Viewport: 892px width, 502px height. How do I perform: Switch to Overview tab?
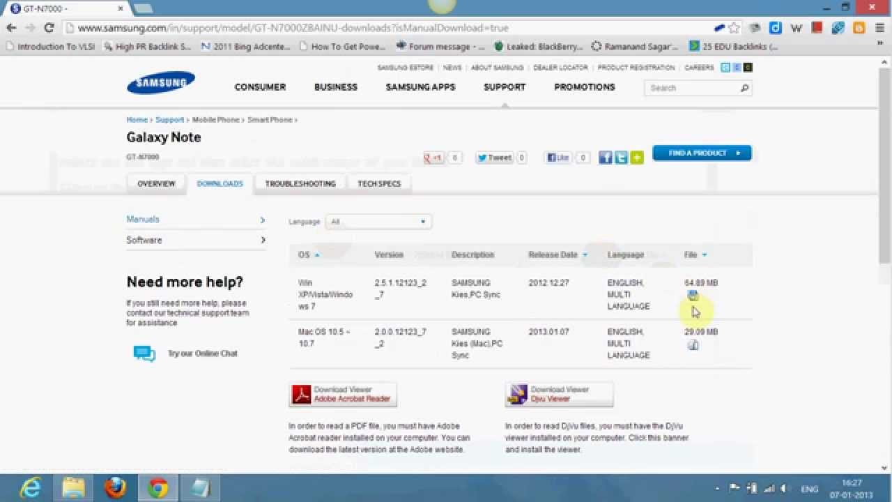[156, 183]
